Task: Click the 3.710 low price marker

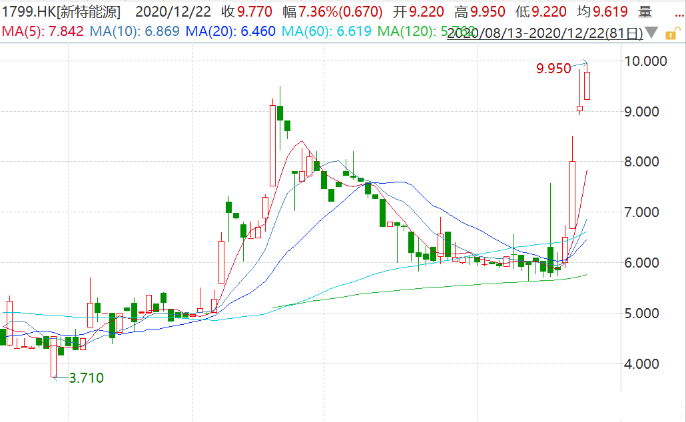Action: (86, 378)
